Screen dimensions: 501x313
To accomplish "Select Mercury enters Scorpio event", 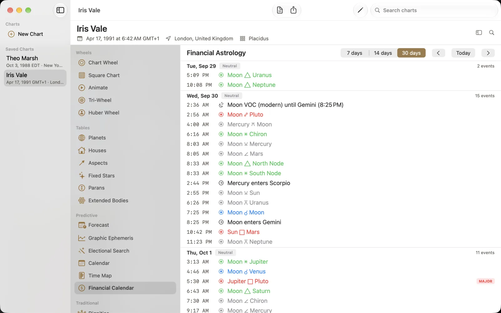I will 340,183.
